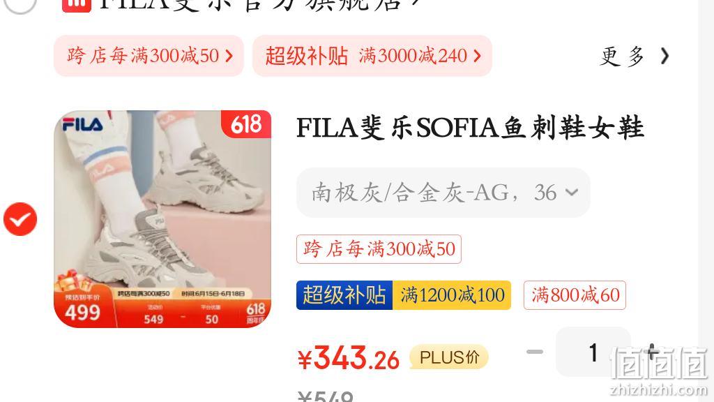Click the quantity field showing 1
Screen dimensions: 714x402
point(593,352)
